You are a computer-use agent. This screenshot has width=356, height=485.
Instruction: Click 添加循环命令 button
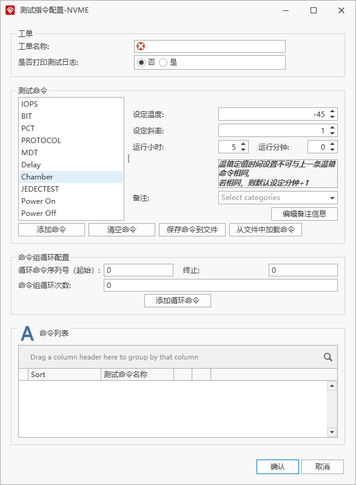tap(178, 301)
